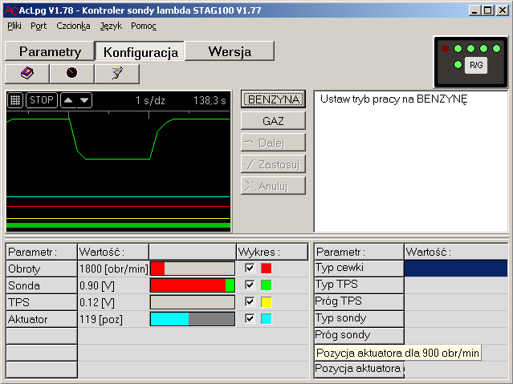Click the 1800 [obr/min] value cell
The height and width of the screenshot is (384, 513).
[113, 269]
